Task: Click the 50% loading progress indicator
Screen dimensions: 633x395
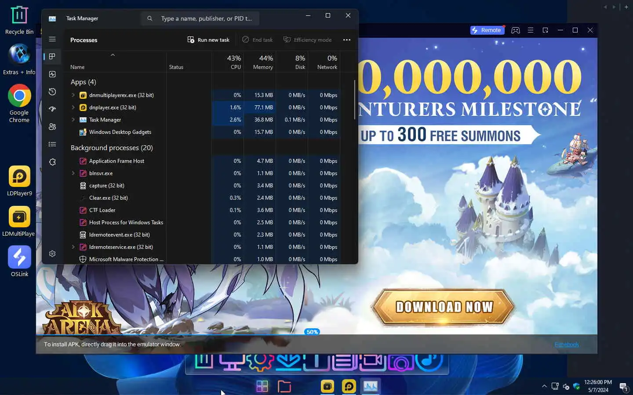Action: (x=312, y=332)
